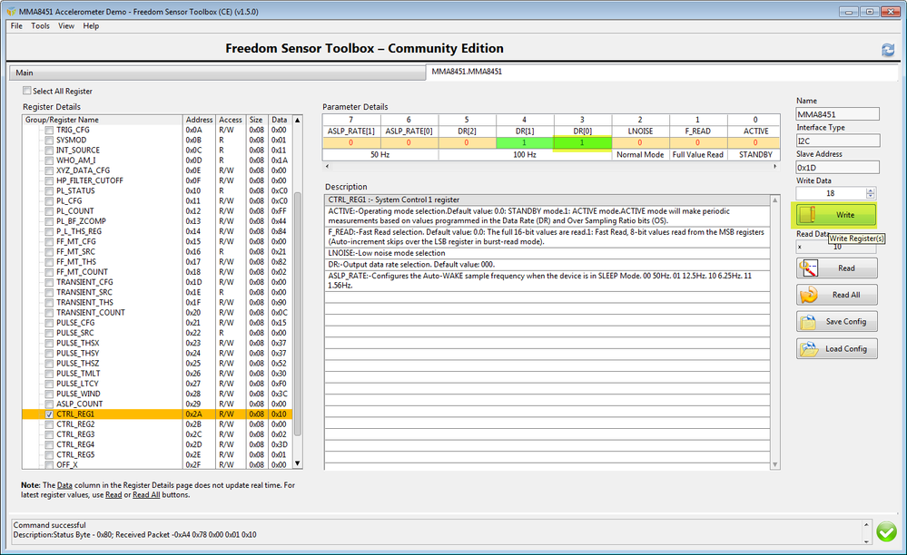Toggle the DR[0] bit value cell

tap(583, 142)
